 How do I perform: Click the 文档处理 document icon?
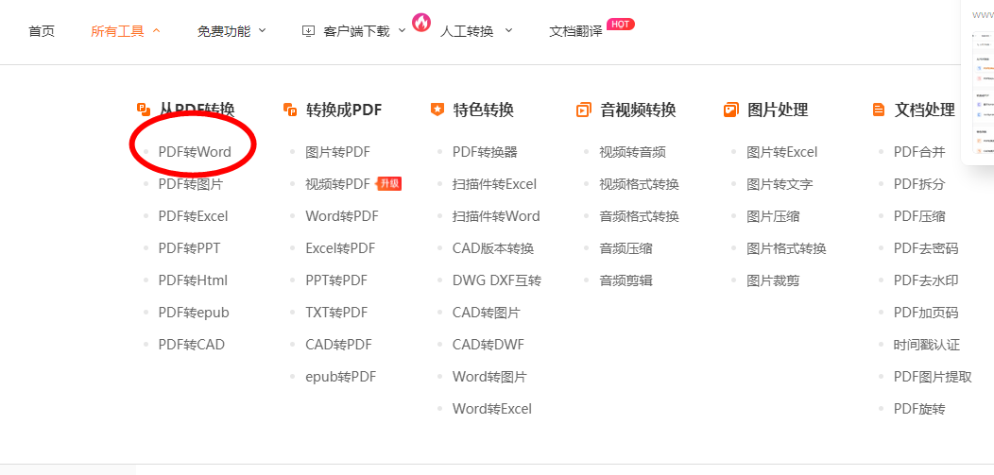[879, 110]
